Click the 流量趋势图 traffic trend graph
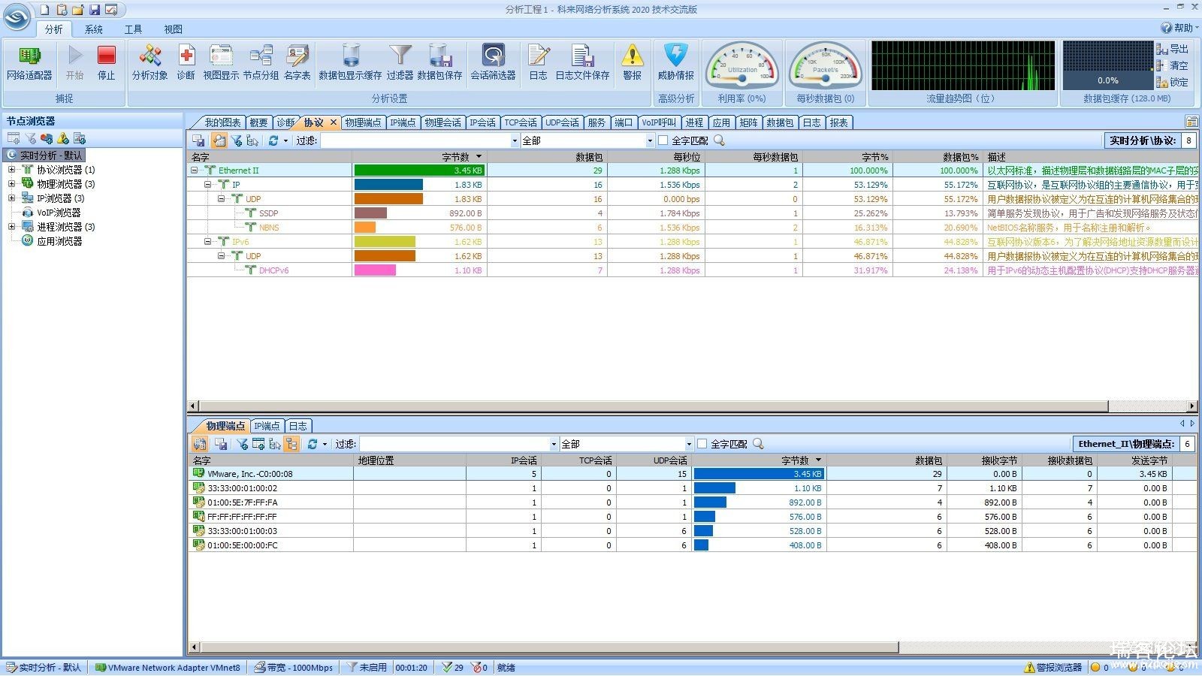This screenshot has width=1202, height=676. pyautogui.click(x=963, y=65)
